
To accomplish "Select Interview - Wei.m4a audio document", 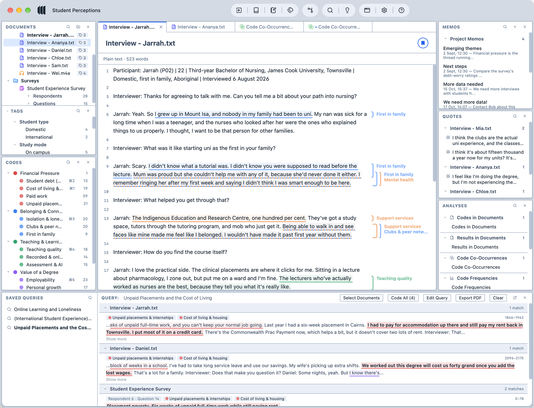I will 48,73.
